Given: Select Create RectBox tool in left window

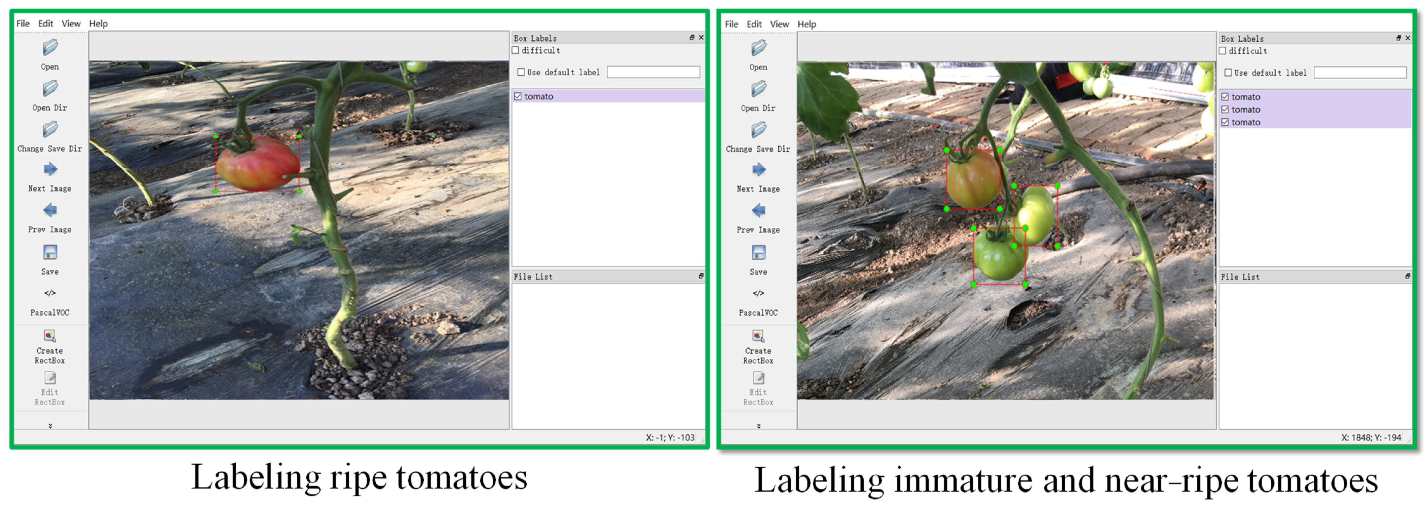Looking at the screenshot, I should coord(50,337).
